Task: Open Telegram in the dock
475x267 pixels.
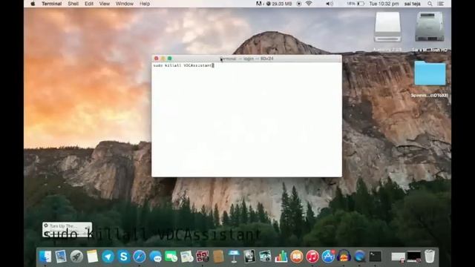Action: click(108, 257)
